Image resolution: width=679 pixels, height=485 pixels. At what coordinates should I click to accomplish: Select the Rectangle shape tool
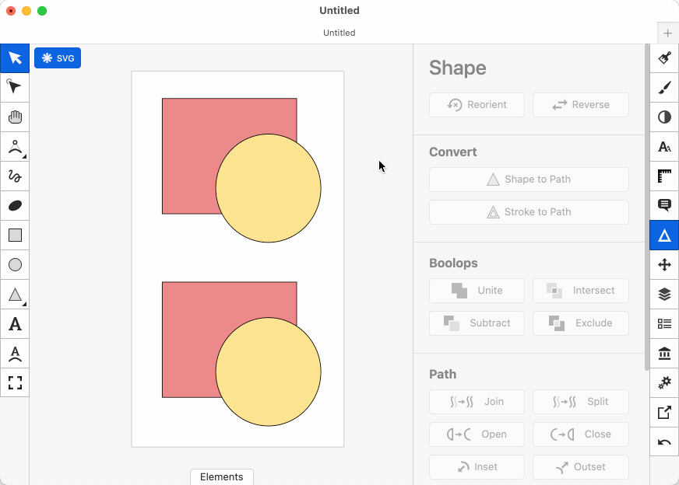tap(15, 236)
